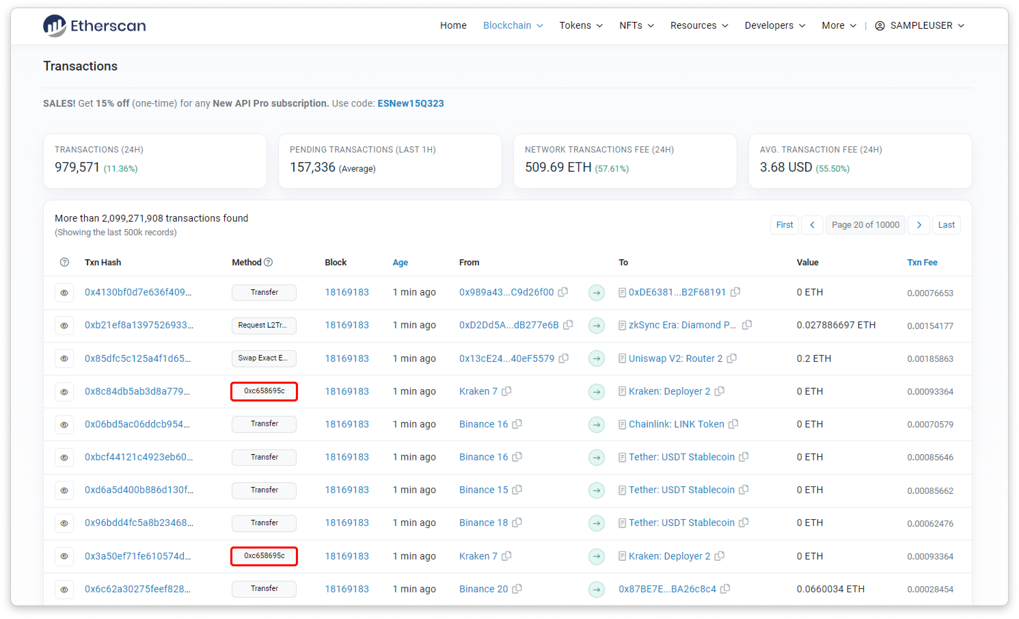Preview transaction 0x4130bf0d7e636f409 with eye icon

tap(64, 292)
